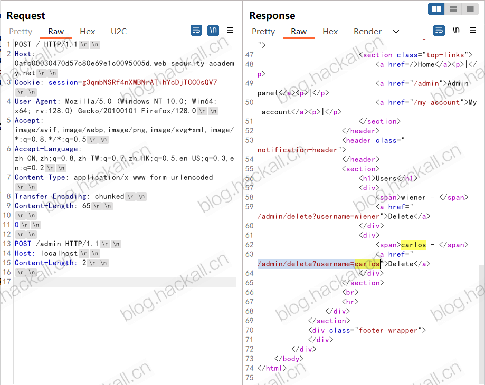Open the U2C tab in Request
This screenshot has width=485, height=385.
(119, 32)
